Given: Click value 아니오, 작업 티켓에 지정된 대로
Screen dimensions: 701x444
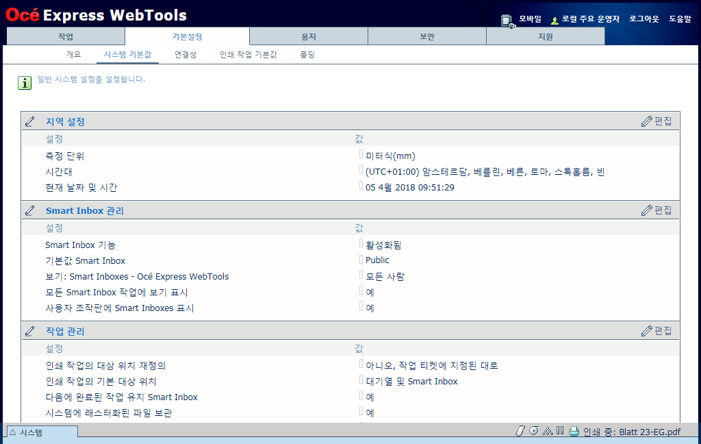Looking at the screenshot, I should pyautogui.click(x=432, y=366).
